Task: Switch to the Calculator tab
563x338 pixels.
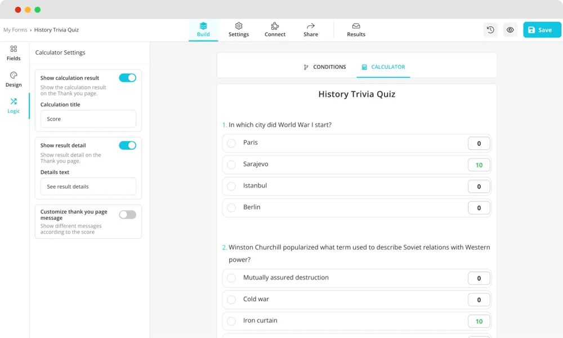Action: tap(383, 67)
